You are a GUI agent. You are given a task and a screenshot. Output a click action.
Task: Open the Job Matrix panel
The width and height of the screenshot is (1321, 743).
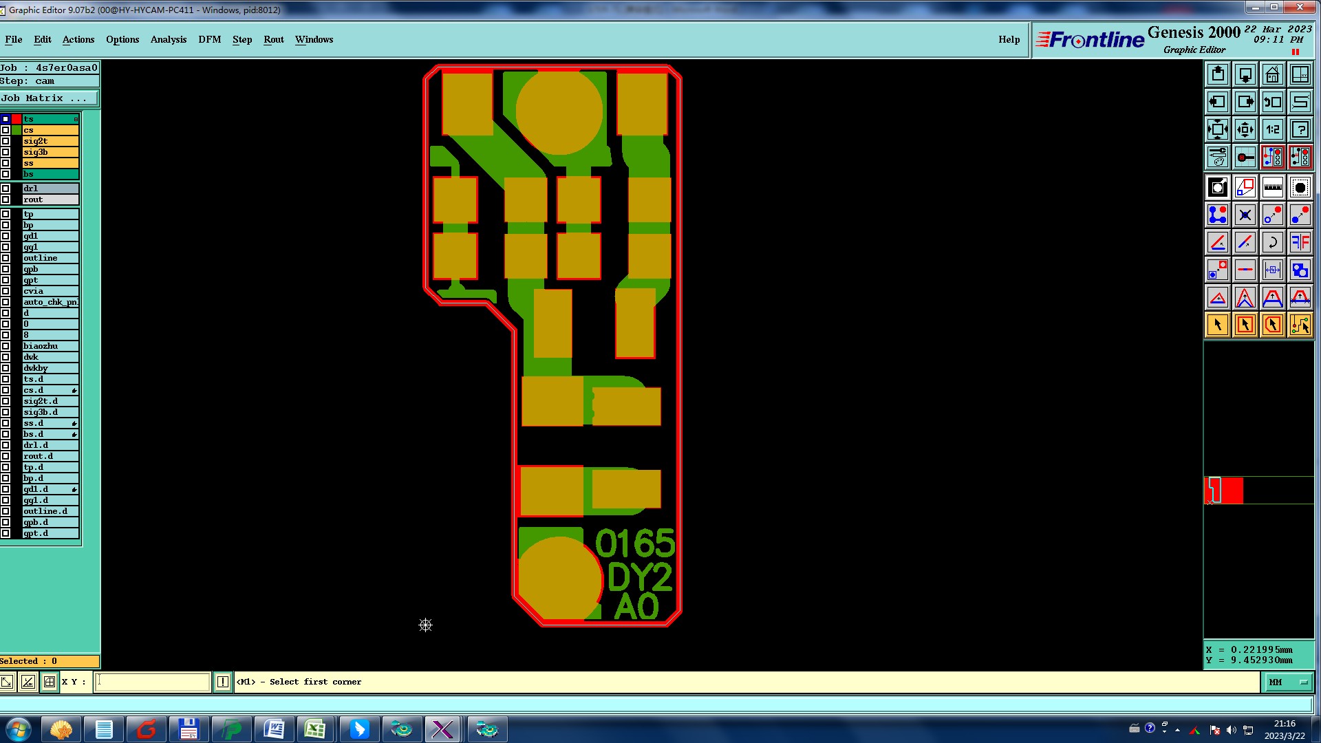click(48, 98)
